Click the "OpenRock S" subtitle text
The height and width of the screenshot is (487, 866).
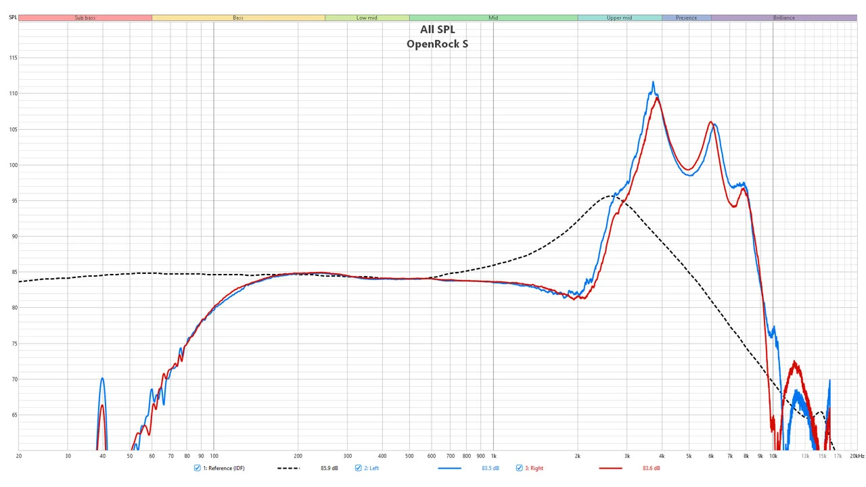pyautogui.click(x=437, y=44)
